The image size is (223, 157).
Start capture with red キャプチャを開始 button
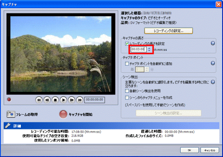tap(63, 114)
